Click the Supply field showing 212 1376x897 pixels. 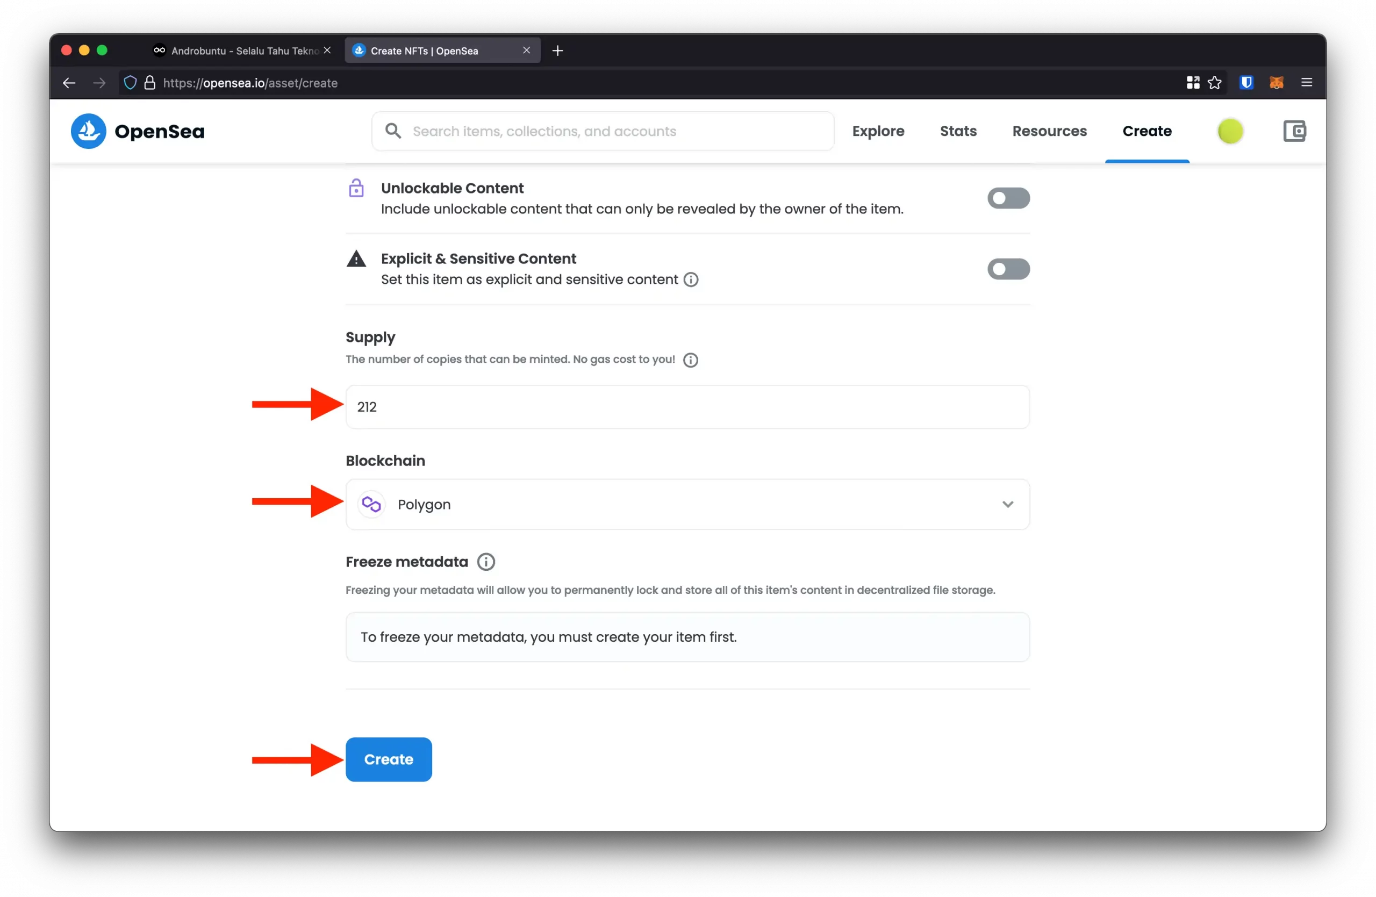pyautogui.click(x=687, y=407)
